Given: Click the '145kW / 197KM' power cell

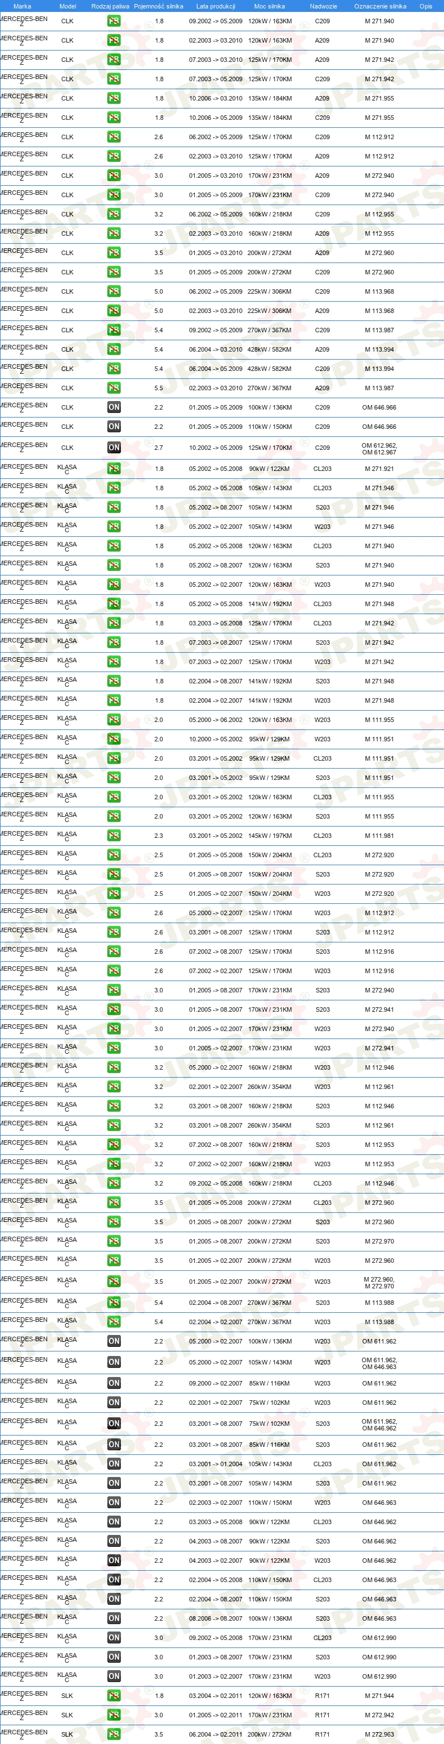Looking at the screenshot, I should point(269,836).
